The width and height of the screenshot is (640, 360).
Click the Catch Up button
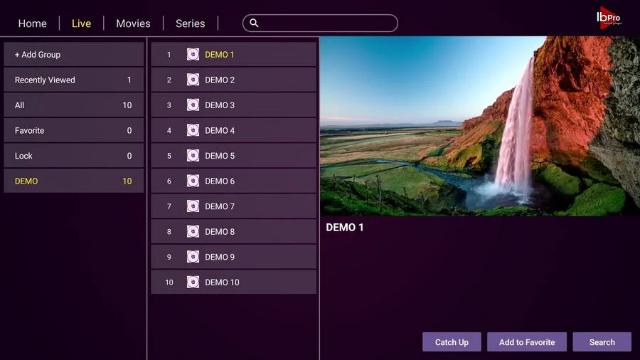pyautogui.click(x=452, y=342)
